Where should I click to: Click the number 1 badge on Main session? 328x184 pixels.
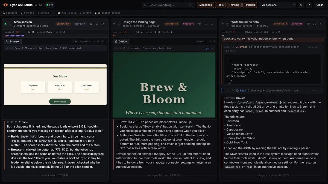pyautogui.click(x=10, y=24)
